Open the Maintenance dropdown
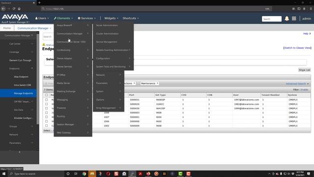The width and height of the screenshot is (314, 177). click(x=149, y=83)
